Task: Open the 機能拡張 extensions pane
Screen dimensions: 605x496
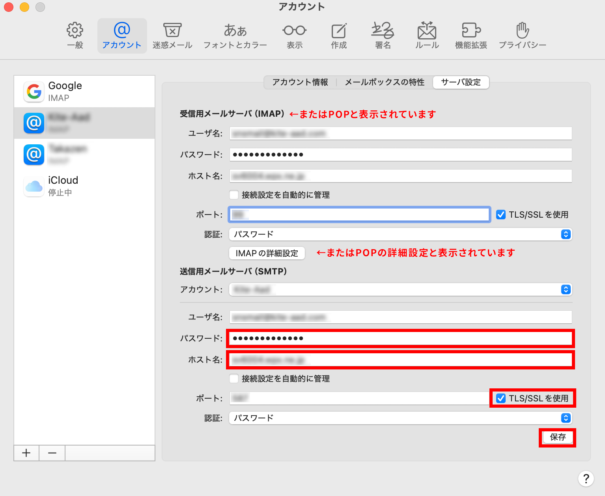Action: (x=471, y=35)
